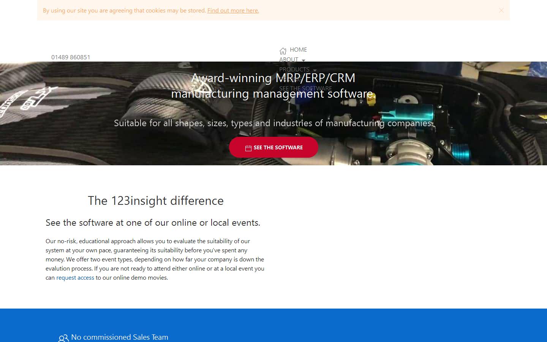The width and height of the screenshot is (547, 342).
Task: Click the phone number 01489 860851
Action: coord(71,57)
